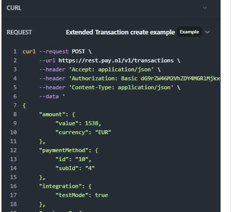Click the value 1538 in the JSON

click(92, 123)
